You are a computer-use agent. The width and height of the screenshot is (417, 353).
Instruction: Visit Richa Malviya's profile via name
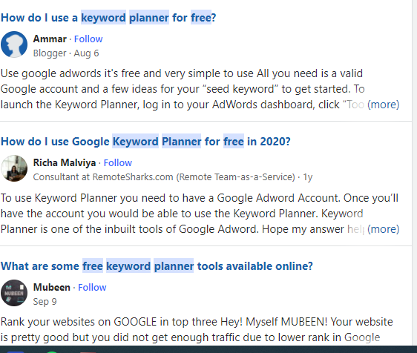(x=65, y=162)
